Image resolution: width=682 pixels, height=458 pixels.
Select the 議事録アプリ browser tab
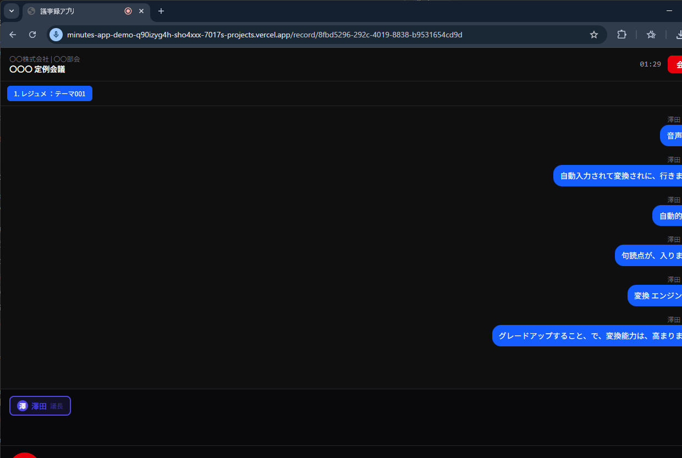(77, 11)
